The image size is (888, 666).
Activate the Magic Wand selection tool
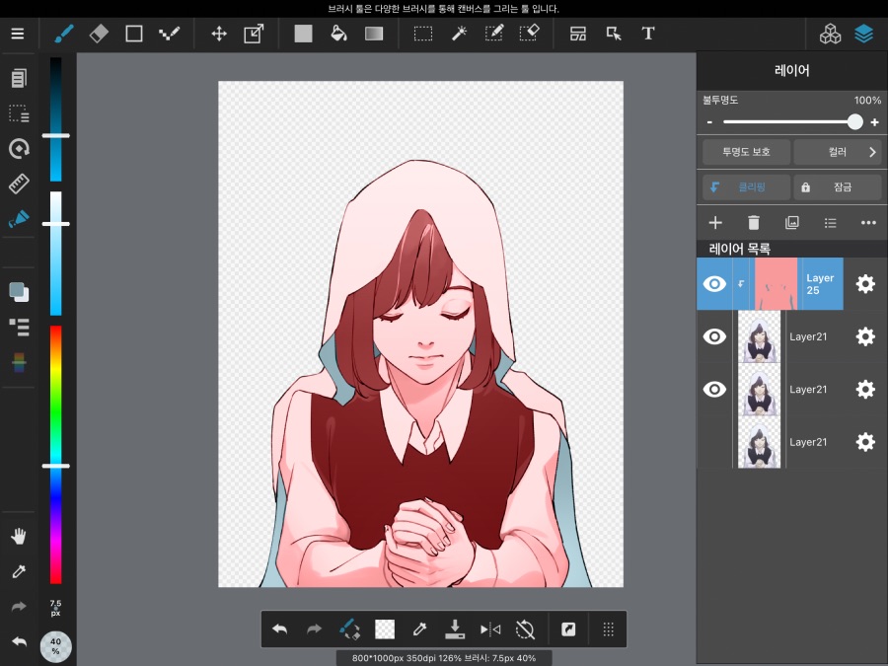coord(459,33)
